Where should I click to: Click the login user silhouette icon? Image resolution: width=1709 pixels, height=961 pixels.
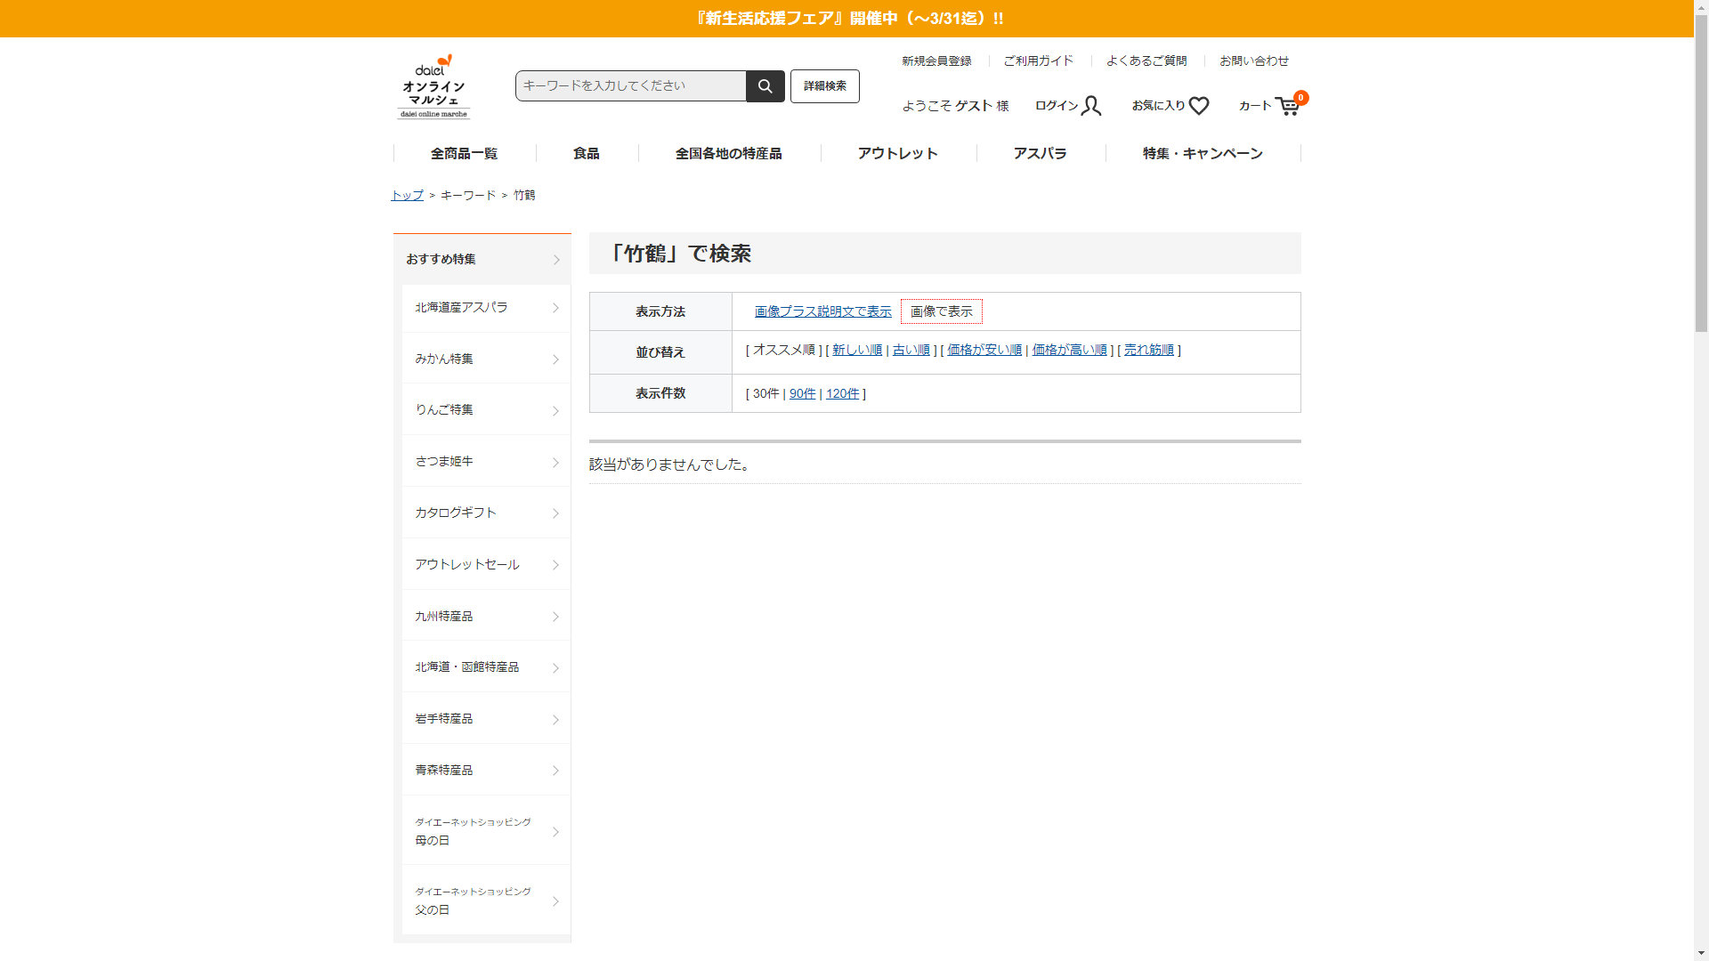[x=1091, y=106]
